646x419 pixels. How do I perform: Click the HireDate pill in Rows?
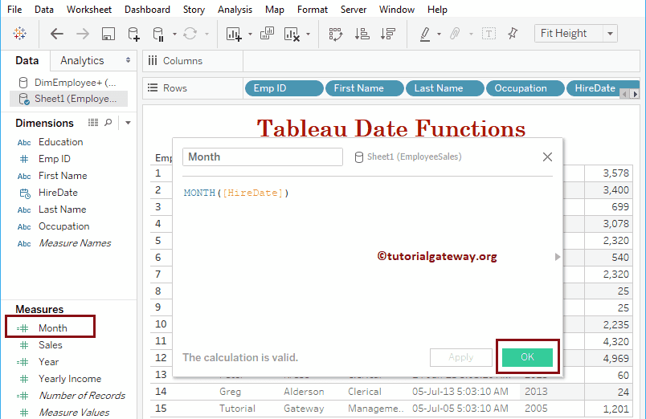pos(593,88)
